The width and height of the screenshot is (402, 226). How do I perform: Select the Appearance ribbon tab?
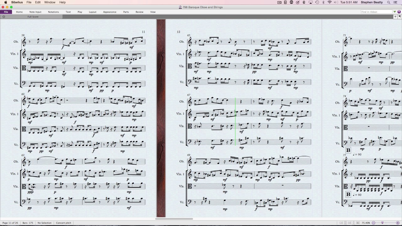point(110,12)
